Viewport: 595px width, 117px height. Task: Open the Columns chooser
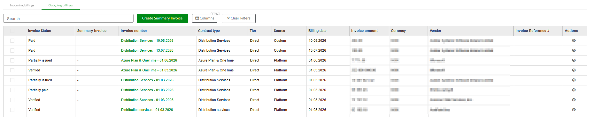[x=205, y=18]
